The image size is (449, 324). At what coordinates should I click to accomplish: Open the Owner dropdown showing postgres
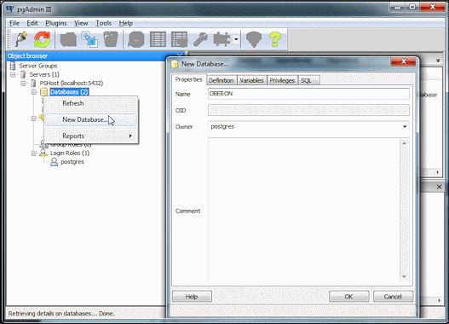coord(405,127)
